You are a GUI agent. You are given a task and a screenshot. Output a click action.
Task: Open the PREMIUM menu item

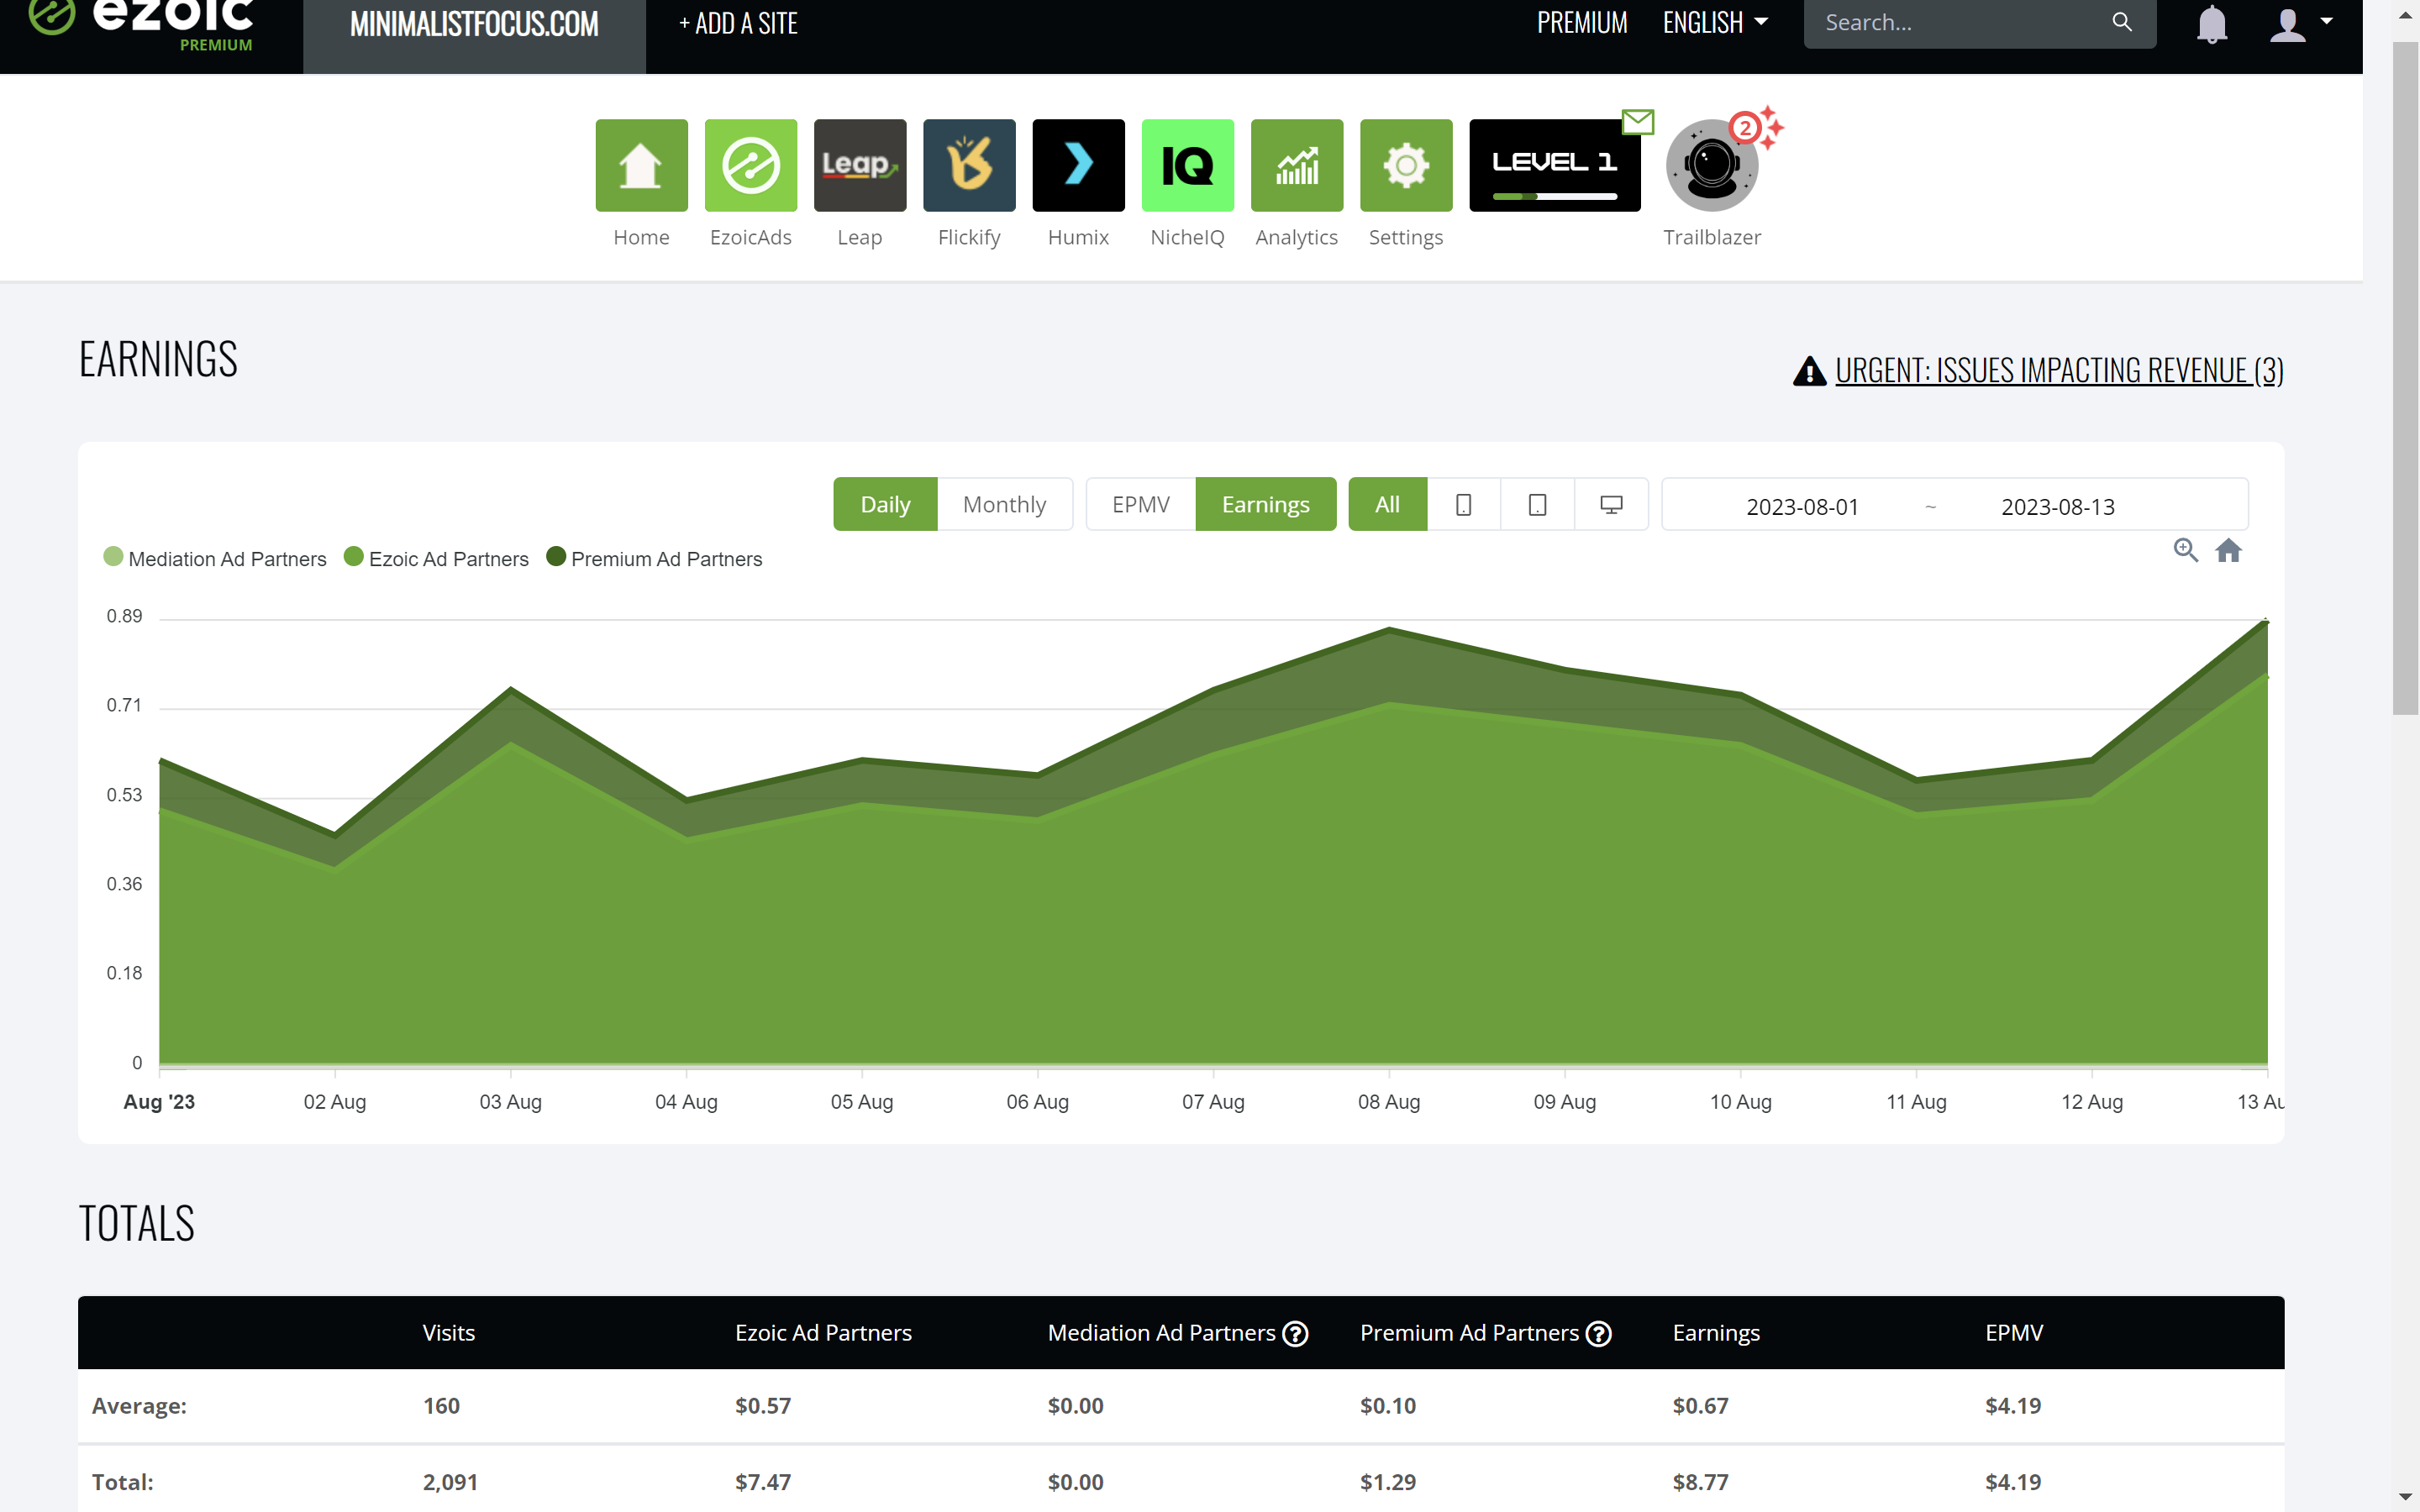coord(1581,23)
